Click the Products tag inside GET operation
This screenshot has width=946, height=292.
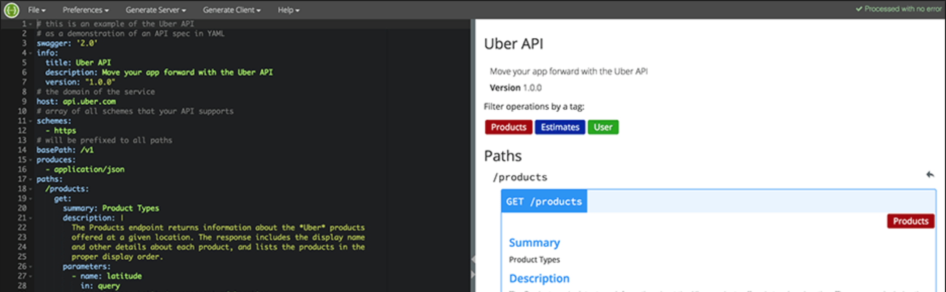click(910, 221)
